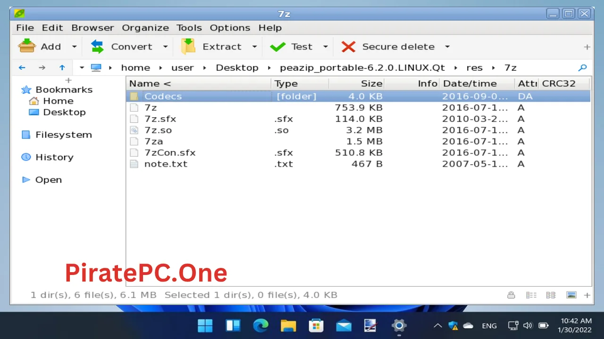604x339 pixels.
Task: Go up one folder level
Action: tap(62, 68)
